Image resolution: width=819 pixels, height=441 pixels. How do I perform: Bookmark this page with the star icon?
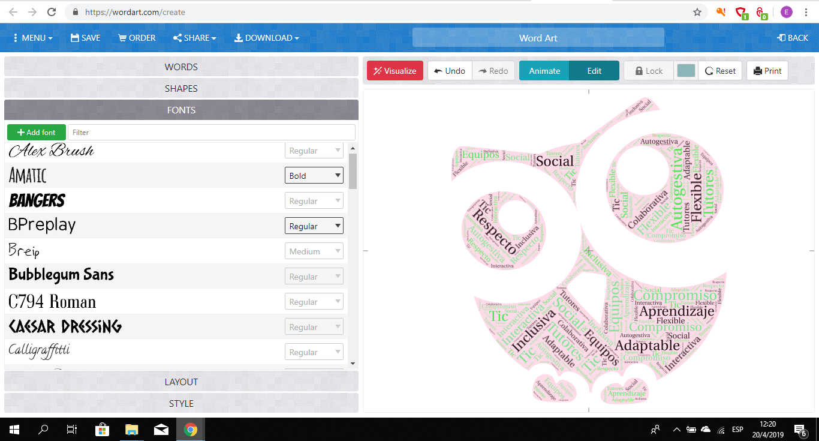(x=697, y=12)
